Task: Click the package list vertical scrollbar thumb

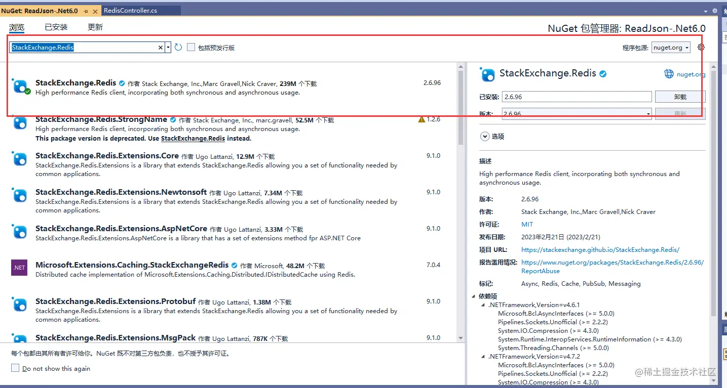Action: [x=461, y=107]
